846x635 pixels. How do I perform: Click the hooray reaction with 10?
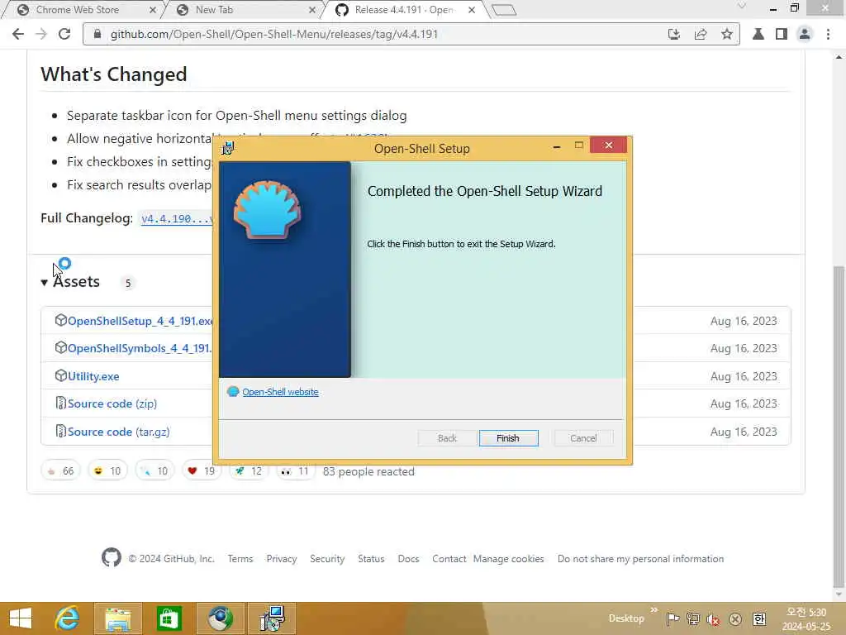point(154,470)
